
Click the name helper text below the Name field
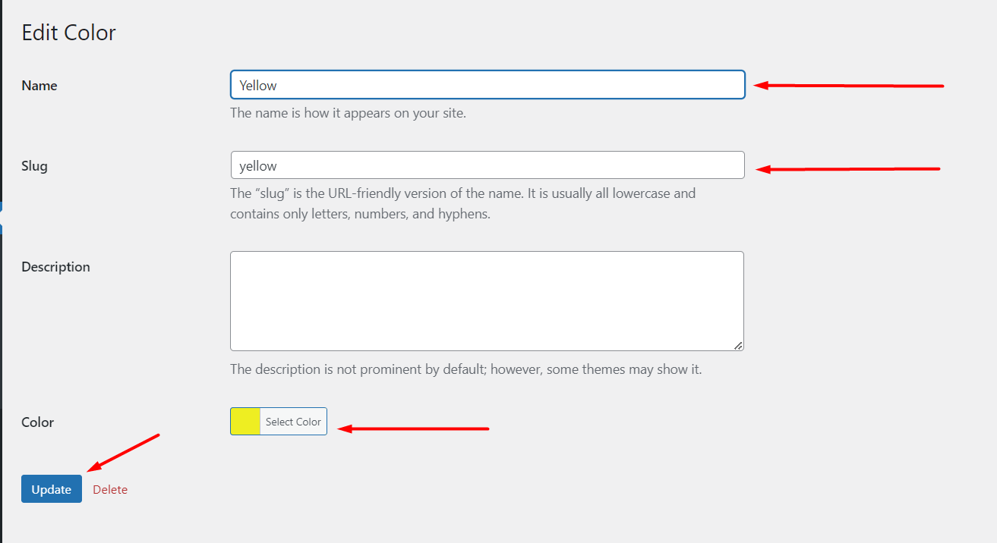click(349, 112)
